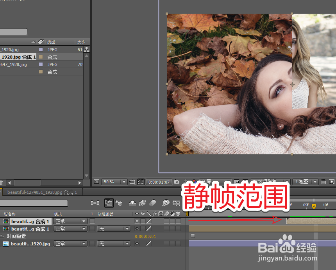Click the shy switch column header icon

pyautogui.click(x=137, y=214)
